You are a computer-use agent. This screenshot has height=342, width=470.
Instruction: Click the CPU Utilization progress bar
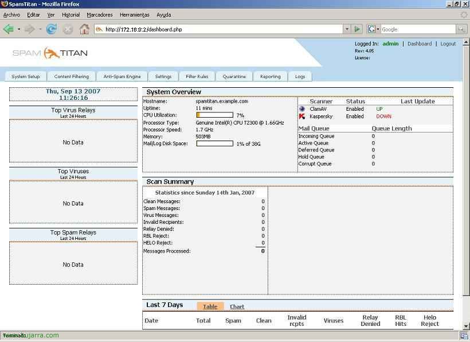[214, 115]
